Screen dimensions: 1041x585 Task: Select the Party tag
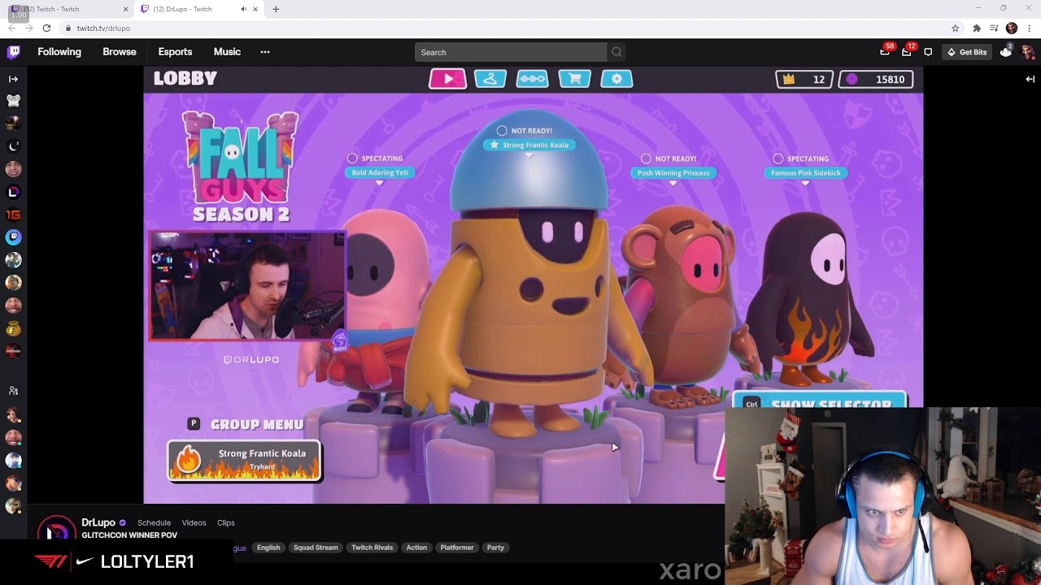pos(495,548)
